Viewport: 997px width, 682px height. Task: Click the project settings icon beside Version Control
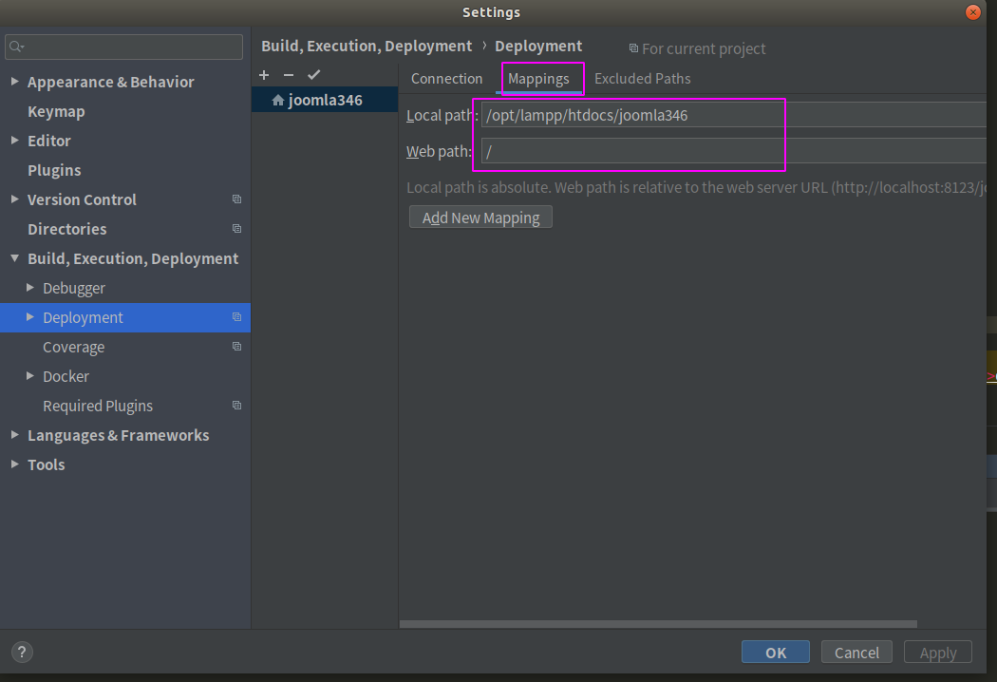pos(236,199)
